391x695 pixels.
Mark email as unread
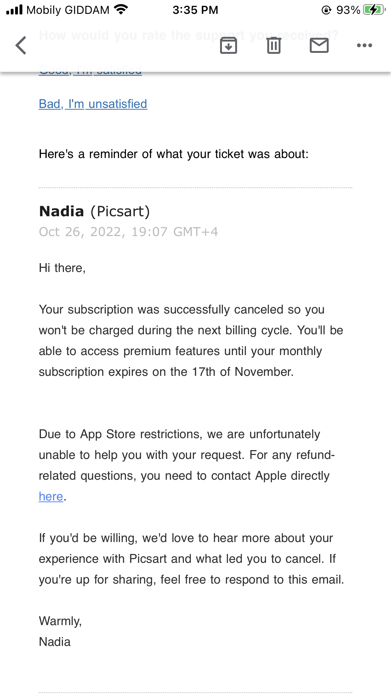click(x=319, y=45)
